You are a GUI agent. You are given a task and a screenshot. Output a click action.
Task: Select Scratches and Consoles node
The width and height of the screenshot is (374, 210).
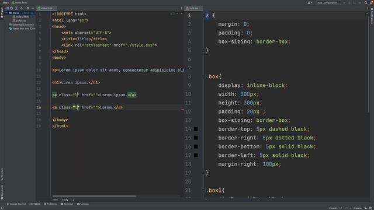coord(22,29)
